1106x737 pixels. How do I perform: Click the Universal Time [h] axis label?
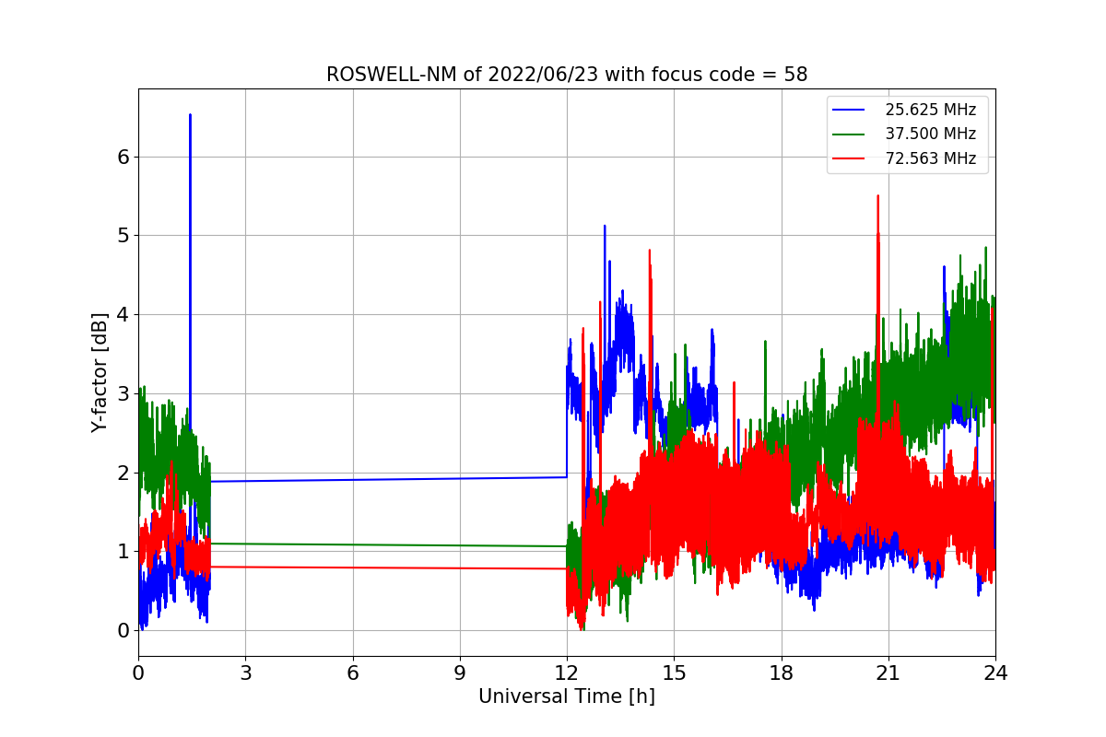pyautogui.click(x=567, y=697)
